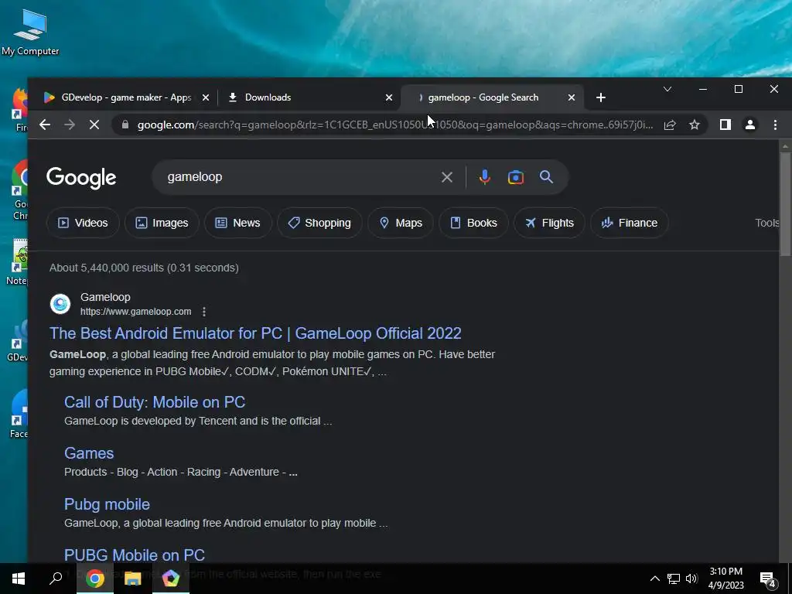792x594 pixels.
Task: Filter results by Maps
Action: tap(401, 223)
